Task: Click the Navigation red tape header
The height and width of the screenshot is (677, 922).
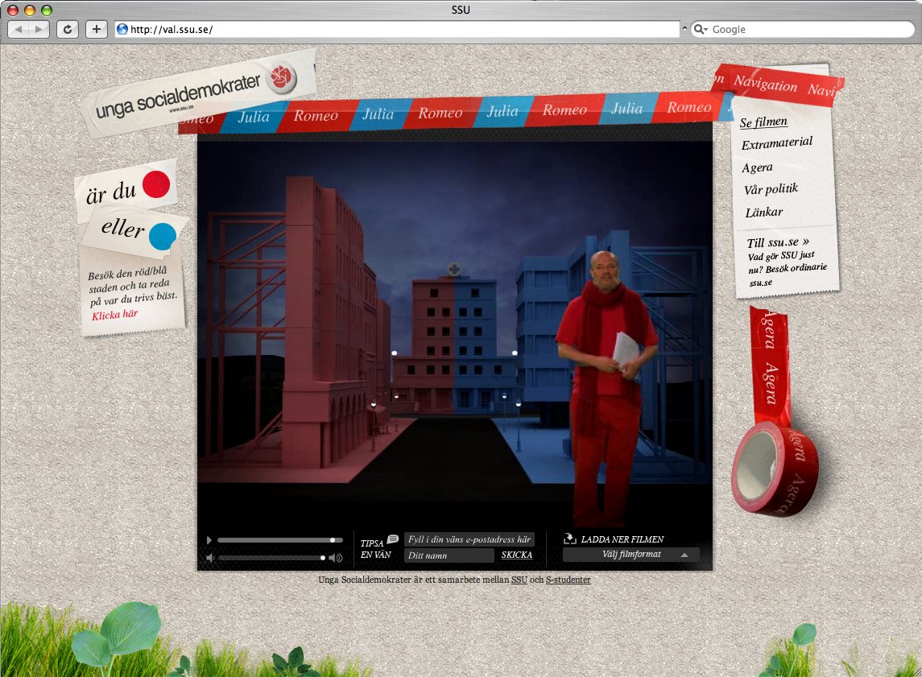Action: pyautogui.click(x=777, y=85)
